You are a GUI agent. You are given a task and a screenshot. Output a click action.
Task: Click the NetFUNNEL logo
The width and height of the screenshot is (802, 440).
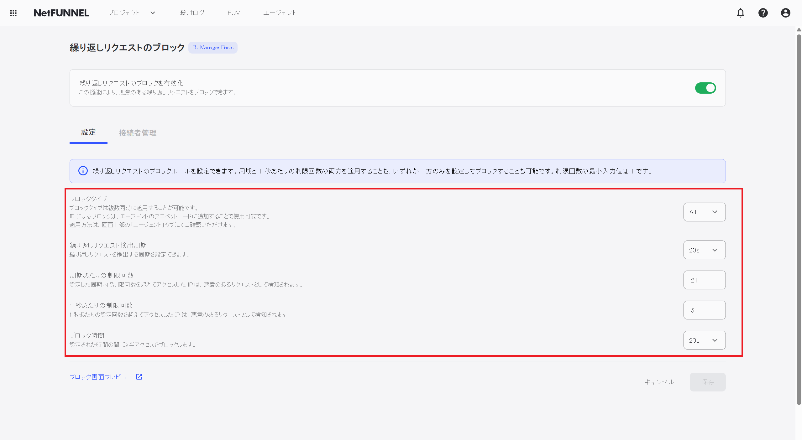[x=61, y=13]
